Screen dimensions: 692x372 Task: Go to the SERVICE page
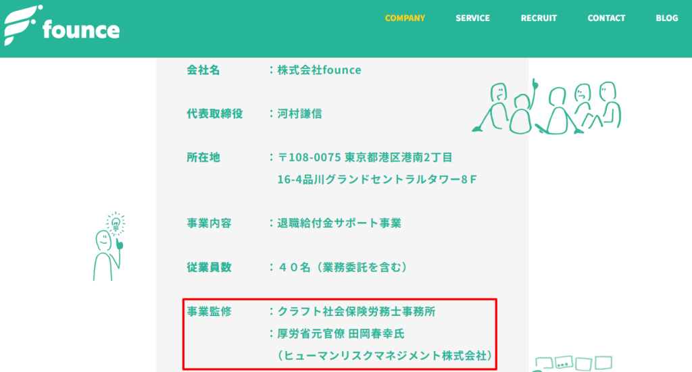pyautogui.click(x=472, y=18)
